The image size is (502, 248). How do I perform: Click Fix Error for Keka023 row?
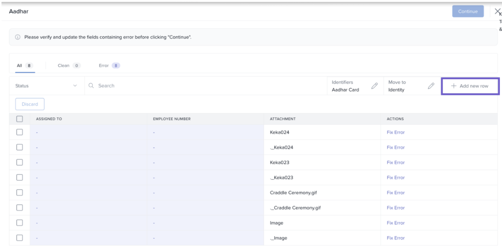click(395, 162)
